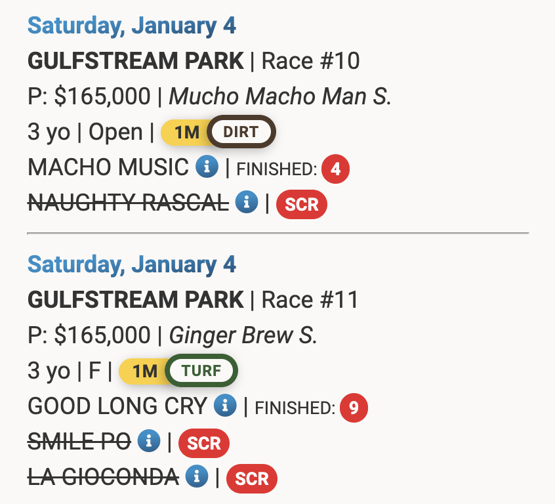Image resolution: width=555 pixels, height=504 pixels.
Task: Click the DIRT surface badge
Action: coord(241,132)
